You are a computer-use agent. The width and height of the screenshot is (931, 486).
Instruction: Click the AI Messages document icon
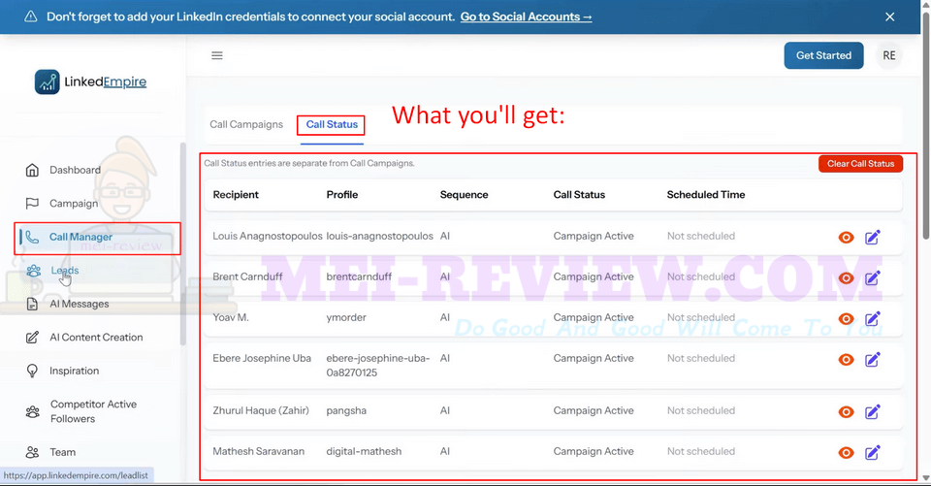[x=32, y=304]
